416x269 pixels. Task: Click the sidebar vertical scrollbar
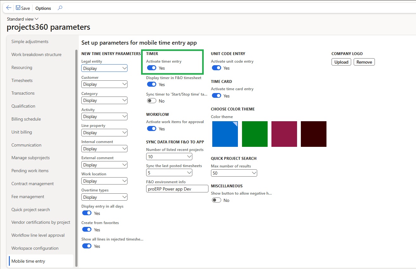tap(76, 158)
